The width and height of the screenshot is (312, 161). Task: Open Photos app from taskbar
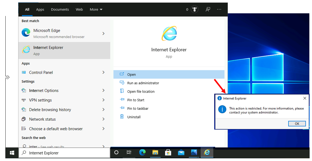(194, 152)
